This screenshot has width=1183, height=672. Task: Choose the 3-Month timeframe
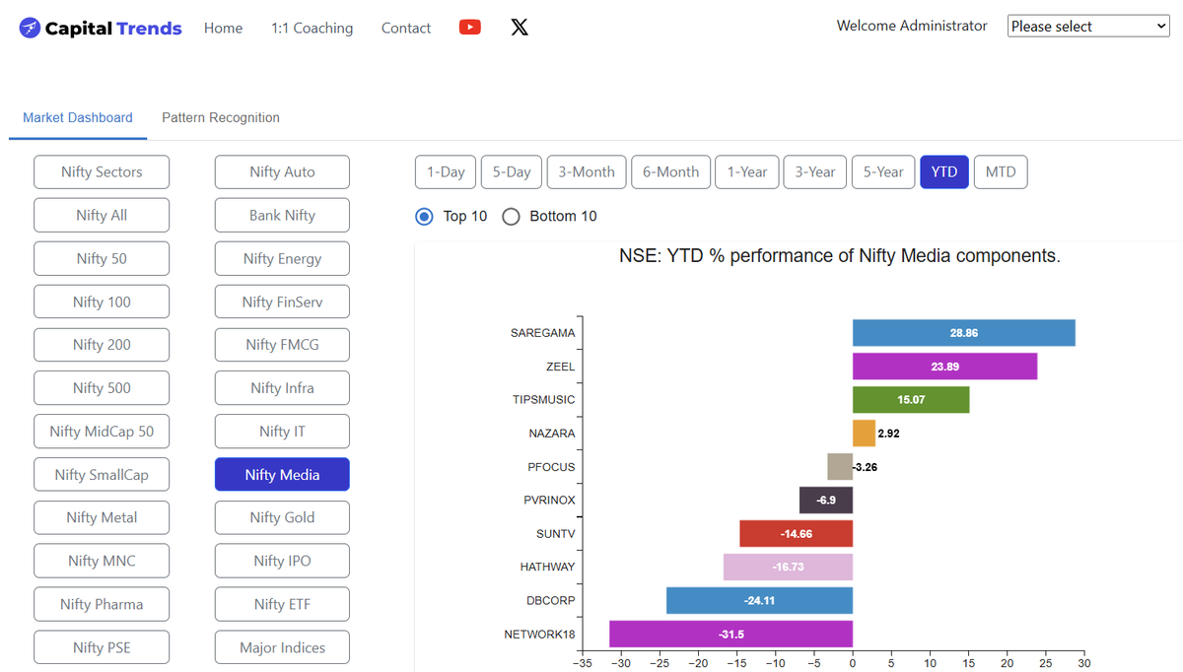pos(587,171)
